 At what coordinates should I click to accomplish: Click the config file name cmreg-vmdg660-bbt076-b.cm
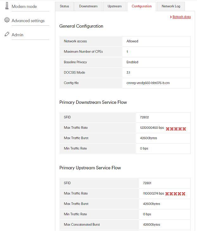tap(148, 83)
